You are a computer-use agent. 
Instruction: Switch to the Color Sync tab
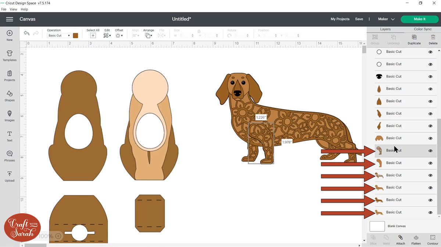coord(423,29)
